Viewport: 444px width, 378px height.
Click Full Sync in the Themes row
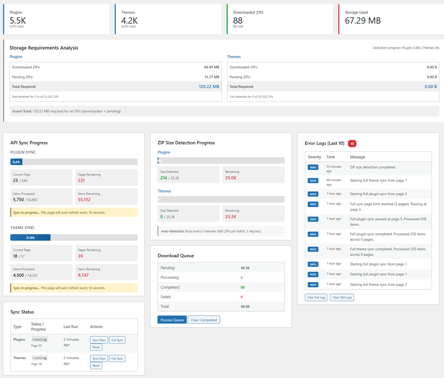coord(117,358)
